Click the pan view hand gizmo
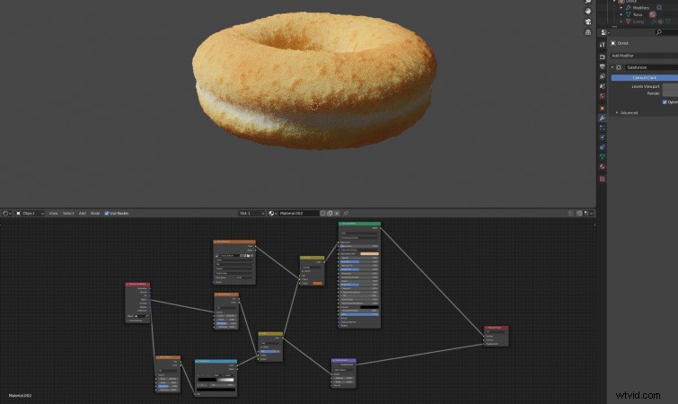The width and height of the screenshot is (678, 404). click(588, 11)
